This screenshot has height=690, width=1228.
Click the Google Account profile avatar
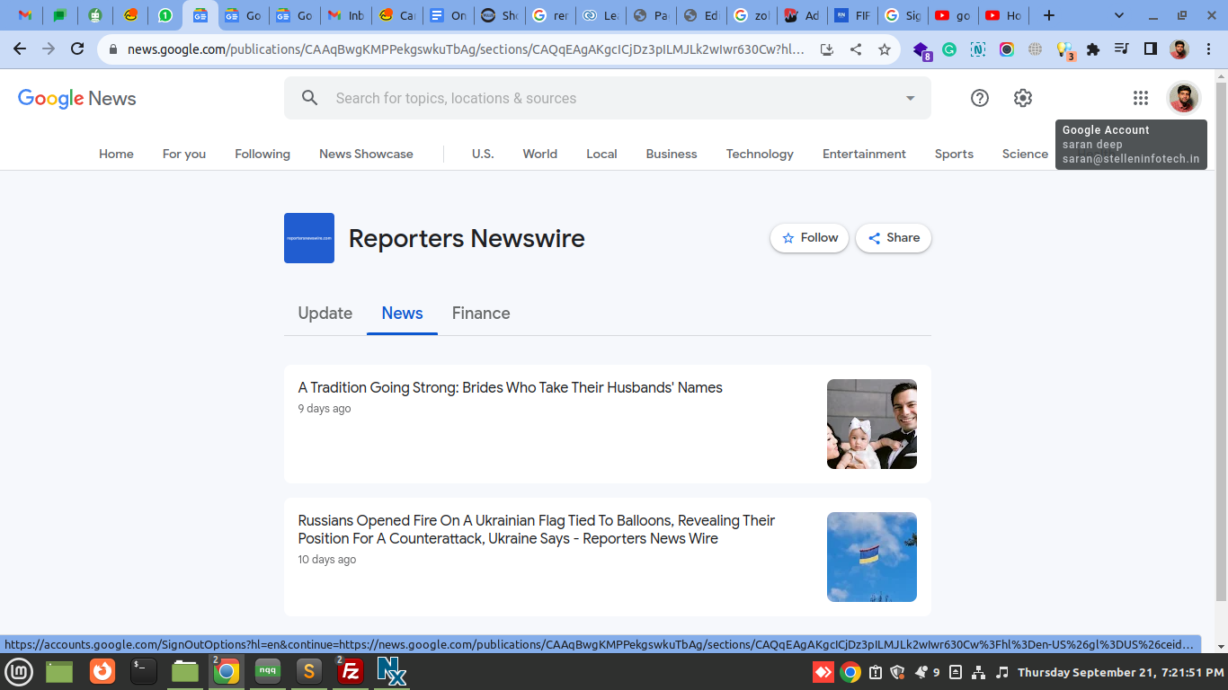(1184, 98)
